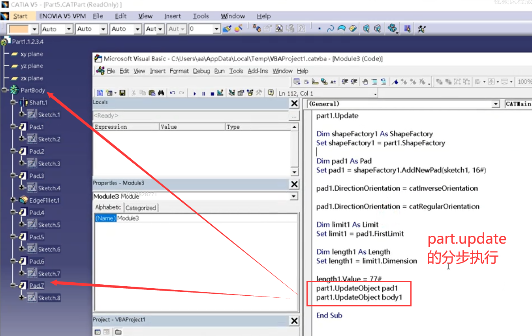Image resolution: width=532 pixels, height=336 pixels.
Task: Click the Locals call stack ellipsis button
Action: coord(293,116)
